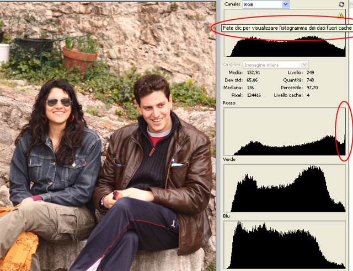The width and height of the screenshot is (353, 271).
Task: Click the man's brown leather jacket
Action: 188,165
